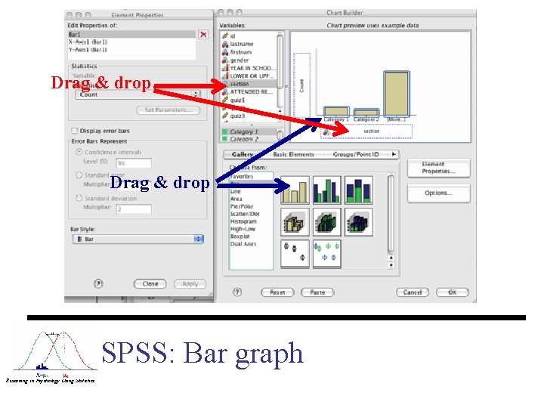Select Bar1 in Edit Properties list

tap(131, 34)
